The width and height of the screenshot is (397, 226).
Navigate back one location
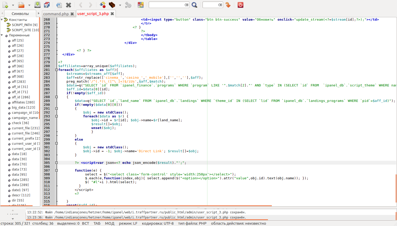81,5
